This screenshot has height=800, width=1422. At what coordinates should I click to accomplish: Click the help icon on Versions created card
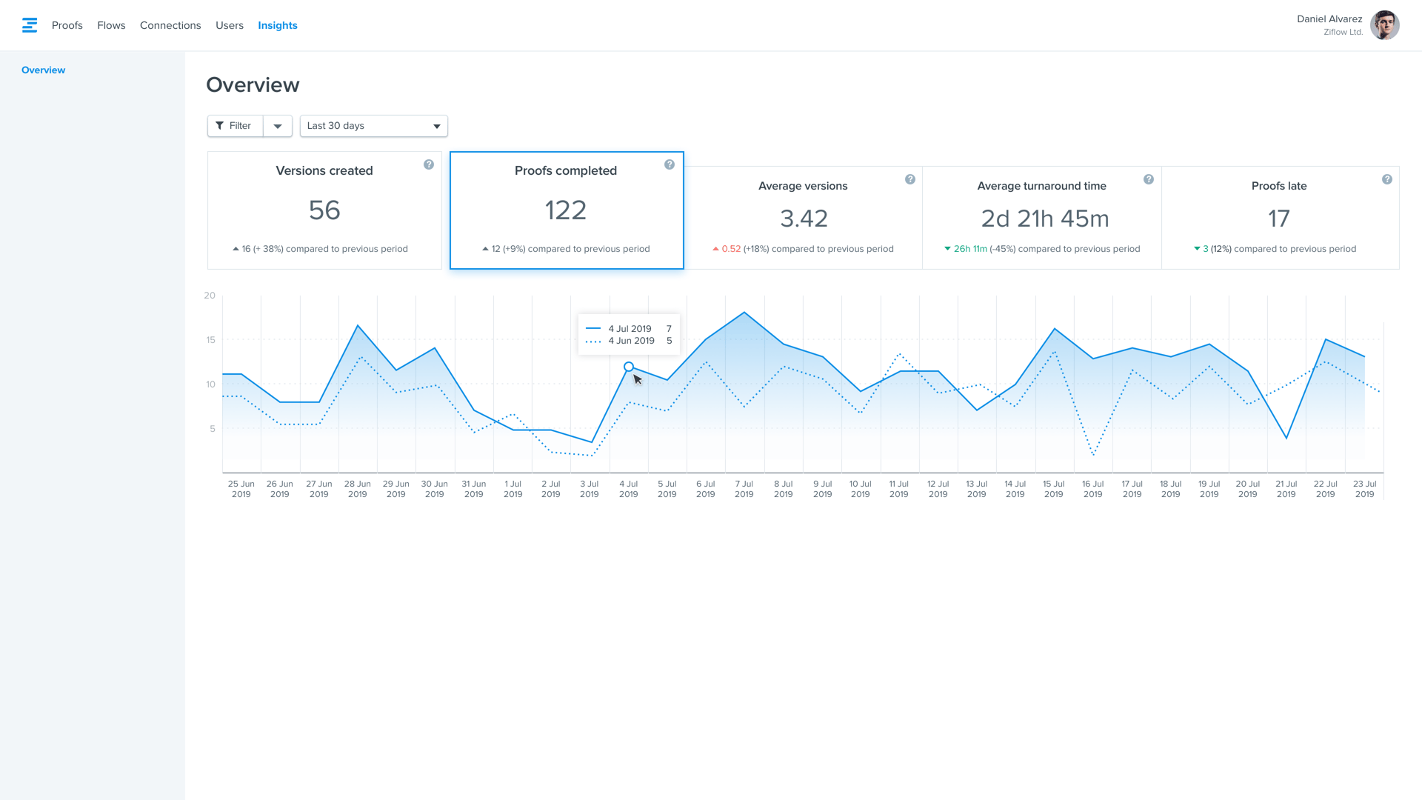coord(428,164)
